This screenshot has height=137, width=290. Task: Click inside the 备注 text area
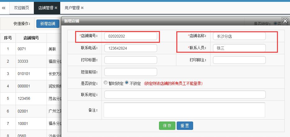[x=184, y=110]
